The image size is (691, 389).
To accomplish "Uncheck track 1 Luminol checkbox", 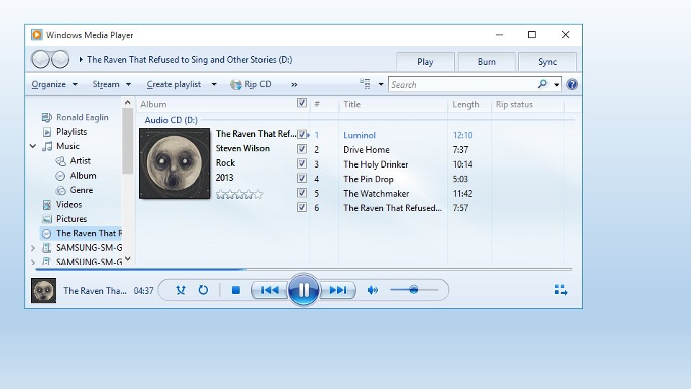I will click(302, 134).
